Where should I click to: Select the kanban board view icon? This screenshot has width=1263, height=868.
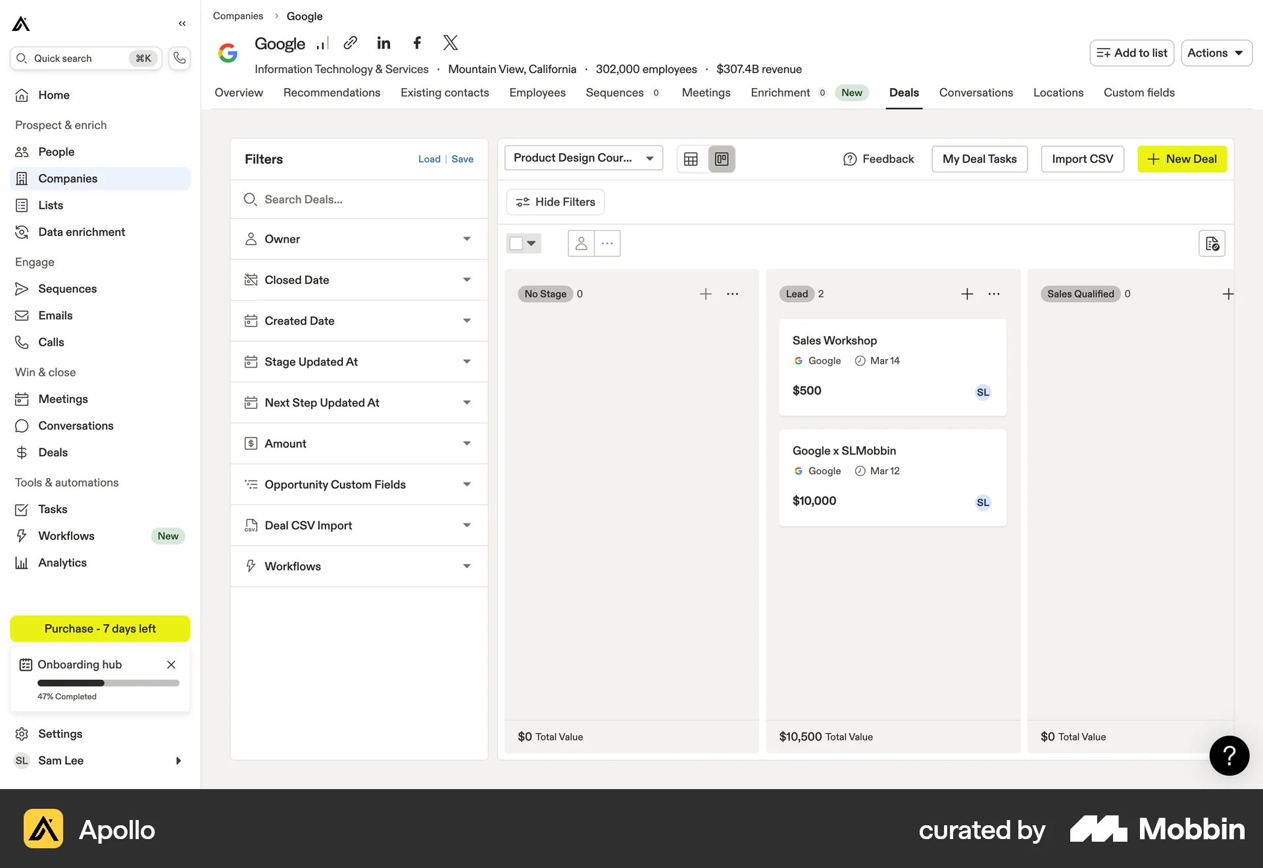click(x=721, y=158)
